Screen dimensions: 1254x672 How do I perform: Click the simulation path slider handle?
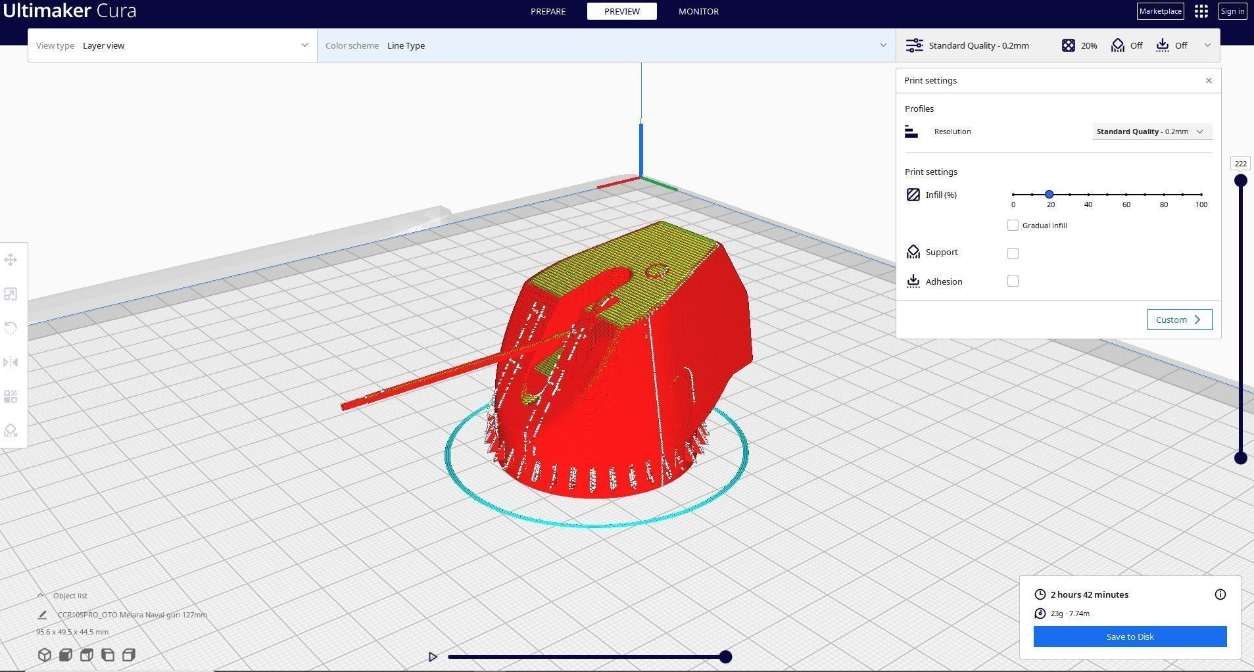tap(725, 657)
